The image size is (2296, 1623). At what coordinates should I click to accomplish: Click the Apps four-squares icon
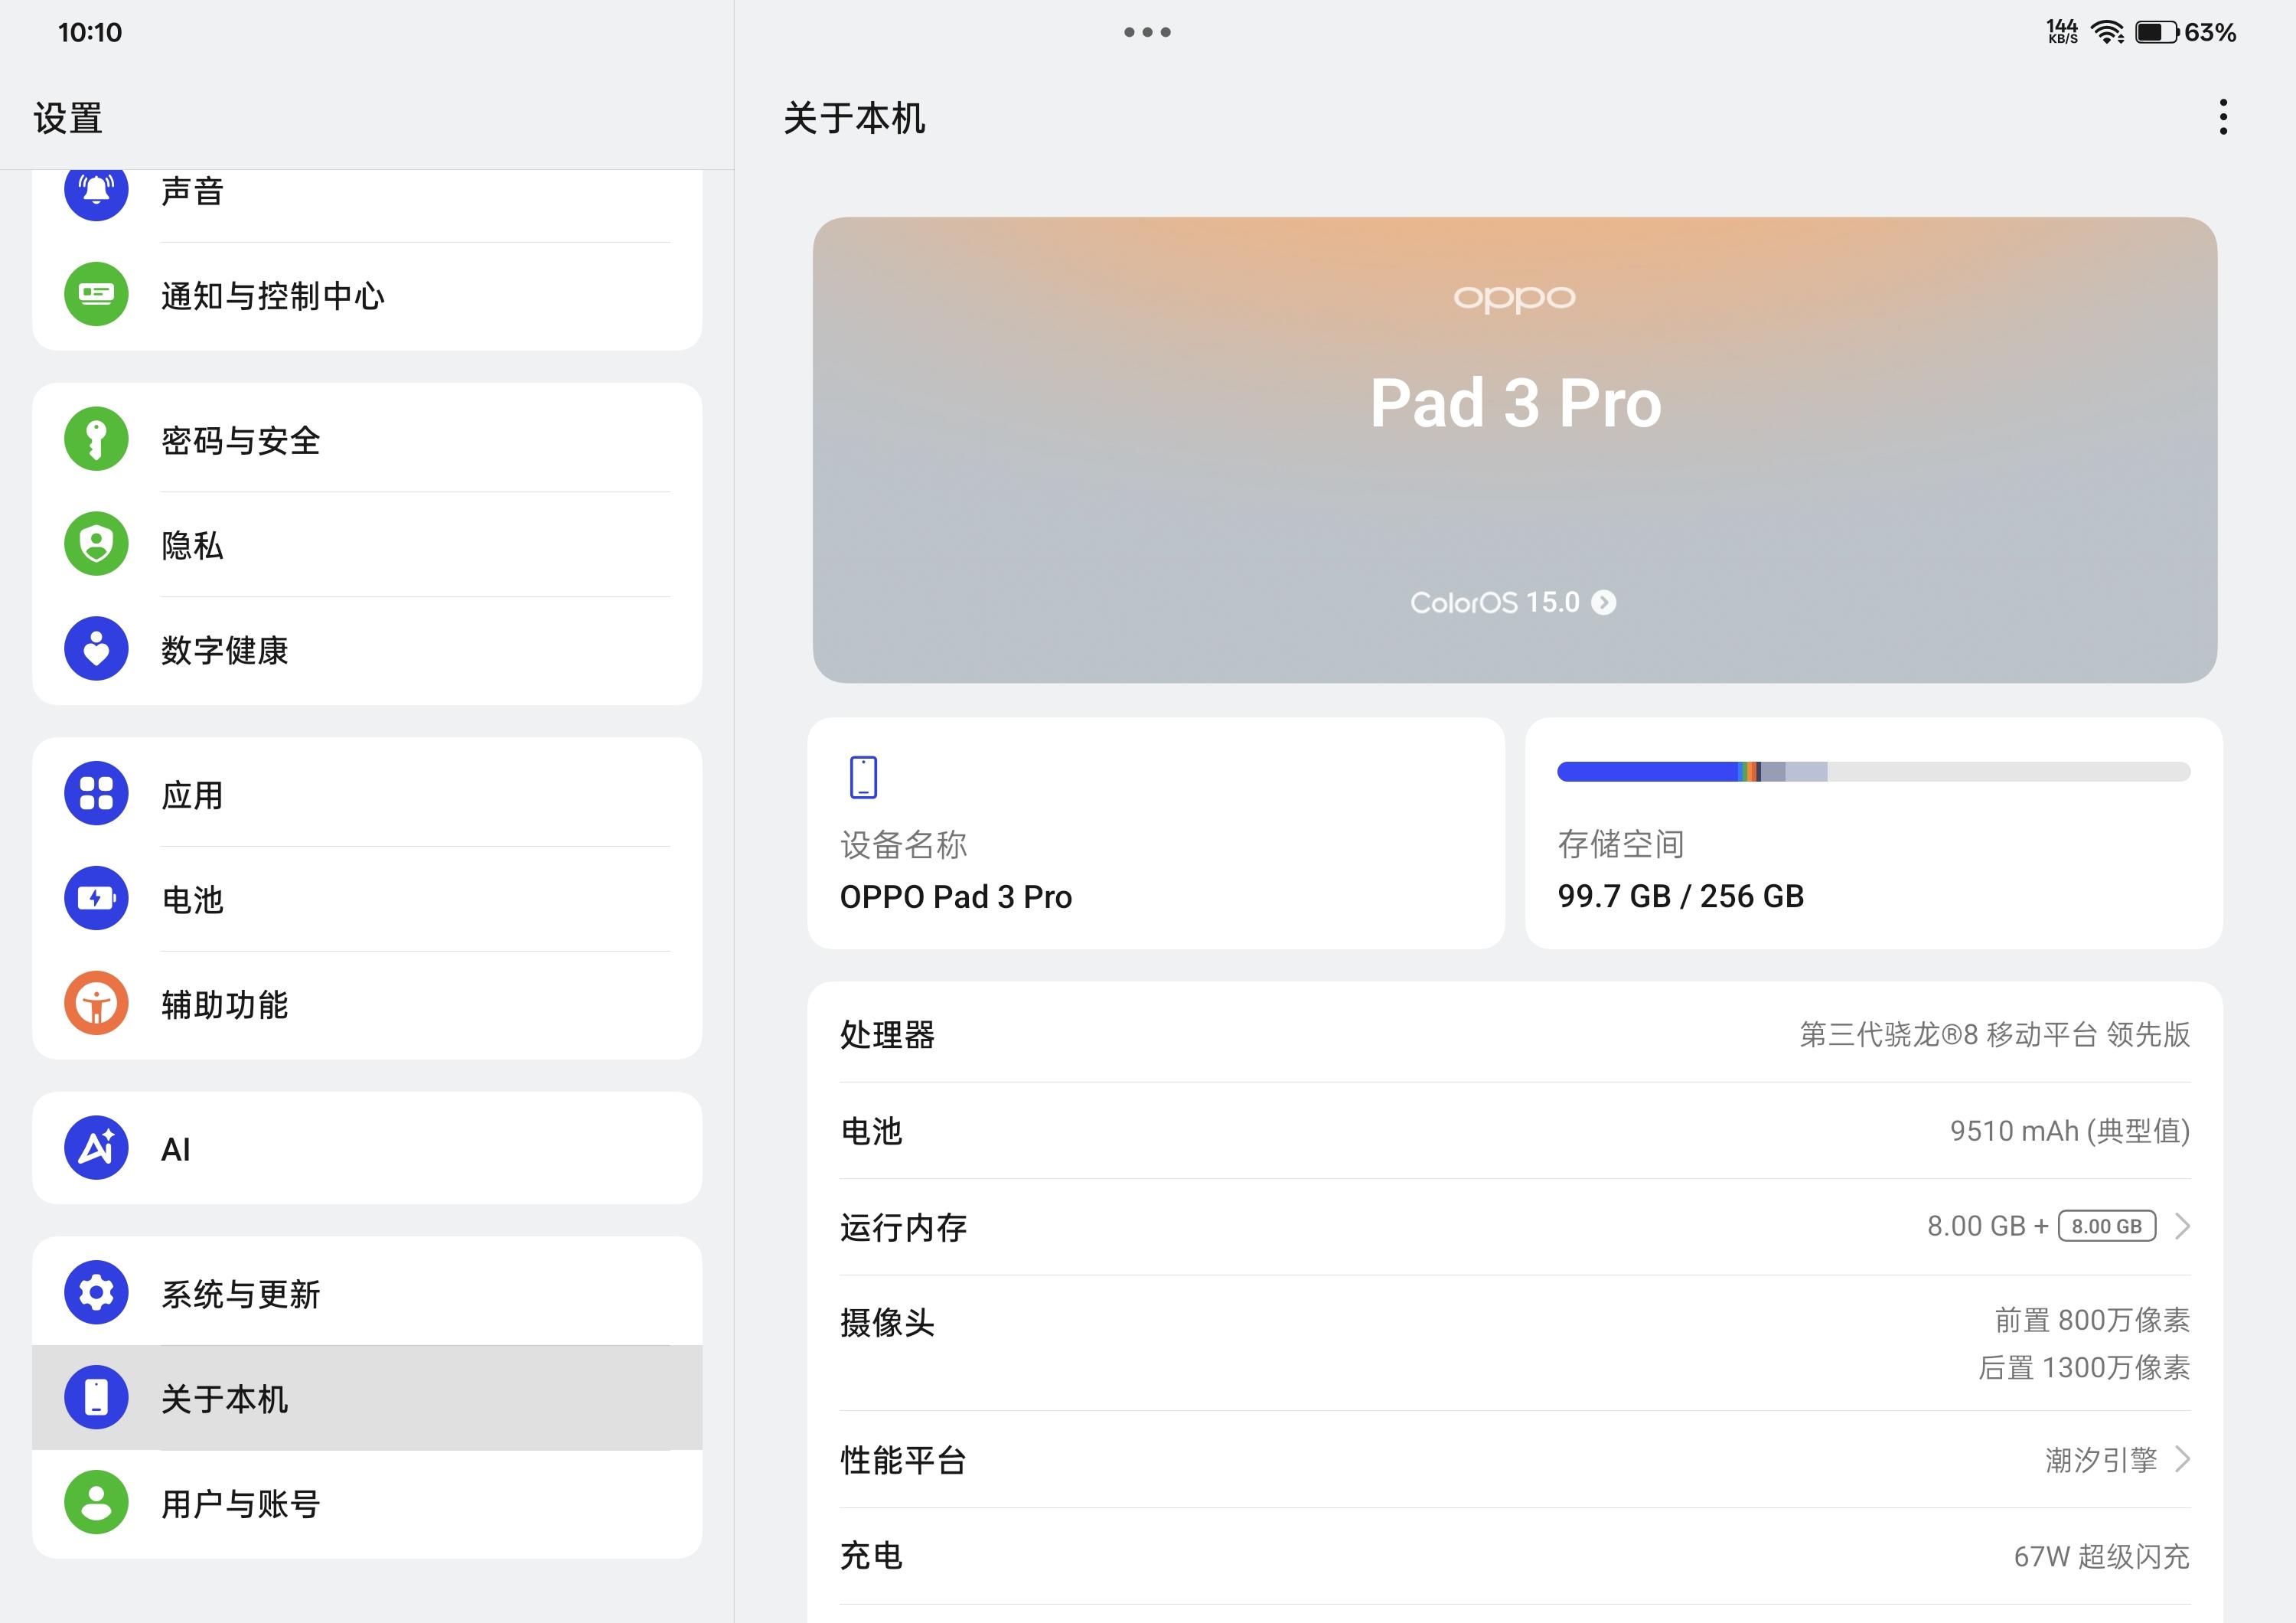point(96,794)
